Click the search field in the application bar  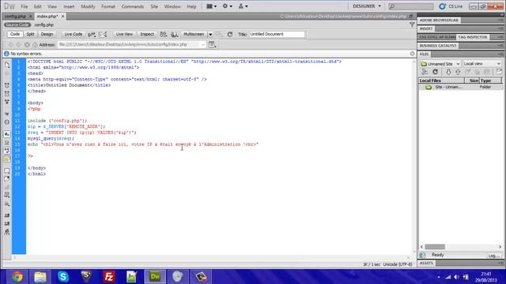[x=411, y=6]
